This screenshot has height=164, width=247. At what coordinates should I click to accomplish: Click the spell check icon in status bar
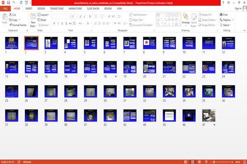click(x=19, y=162)
